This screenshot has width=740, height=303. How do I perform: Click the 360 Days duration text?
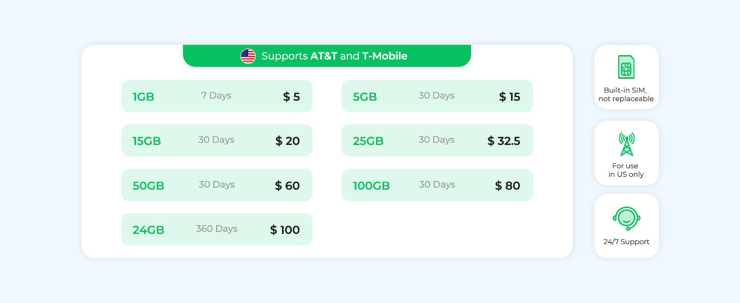[217, 229]
